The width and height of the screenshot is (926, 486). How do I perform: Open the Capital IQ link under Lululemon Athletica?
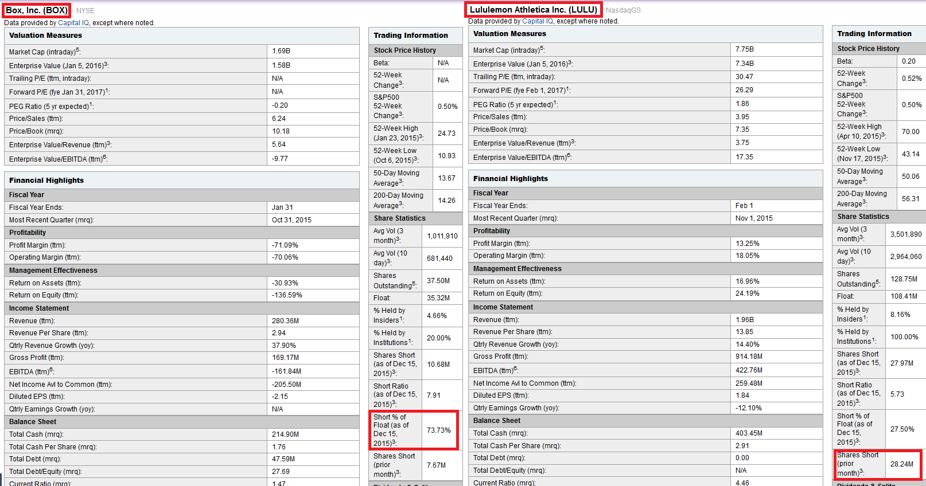click(538, 21)
